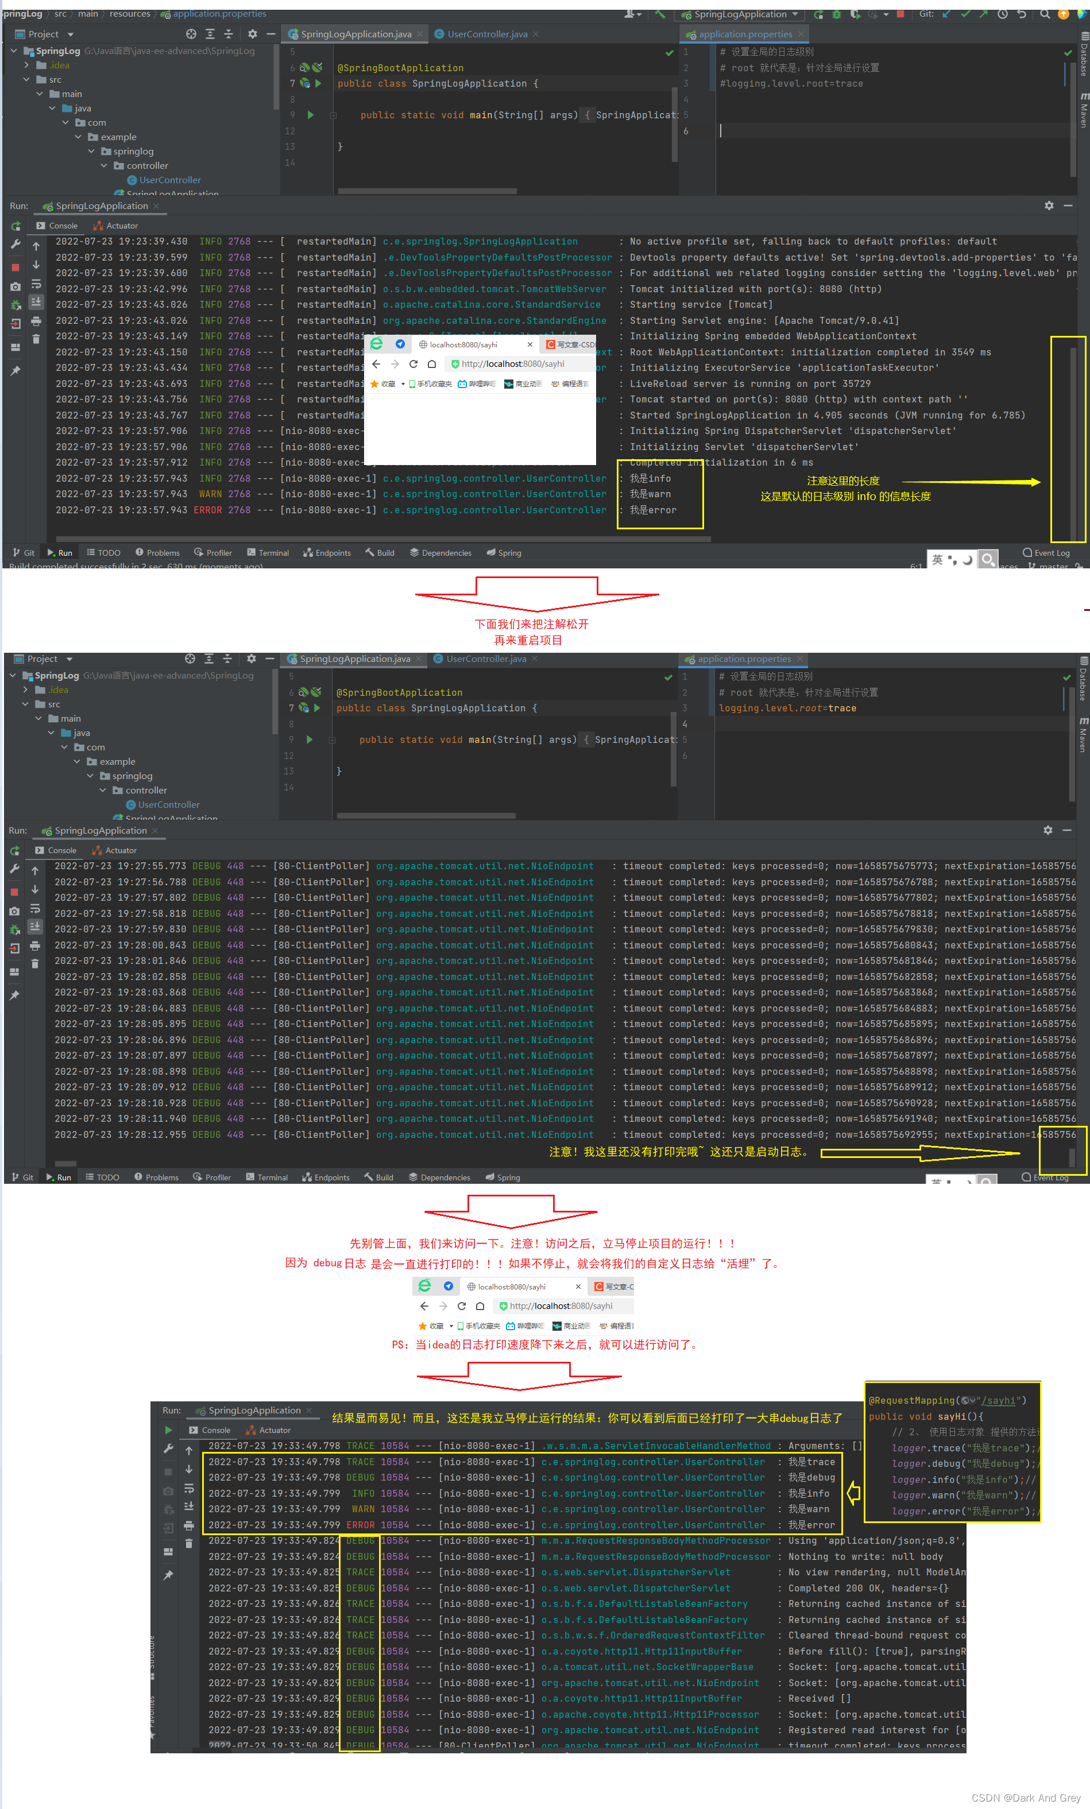Switch to UserController.java tab in INFO-log IDE
This screenshot has height=1809, width=1090.
pyautogui.click(x=487, y=34)
